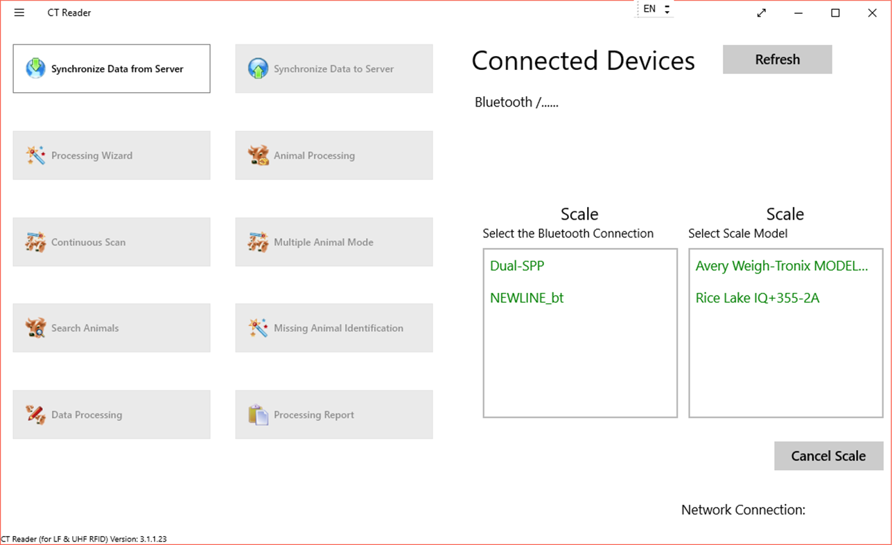The height and width of the screenshot is (545, 892).
Task: Click the Data Processing pen icon
Action: [x=35, y=414]
